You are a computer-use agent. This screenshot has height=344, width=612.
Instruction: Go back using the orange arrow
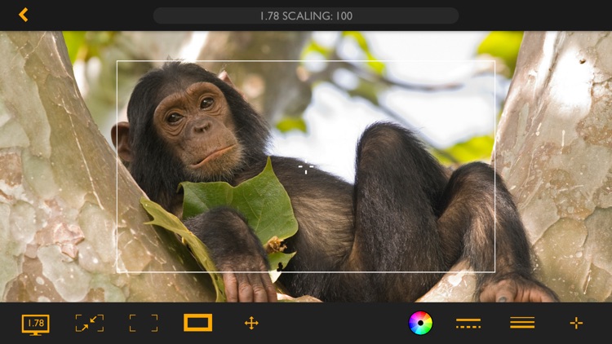click(23, 15)
